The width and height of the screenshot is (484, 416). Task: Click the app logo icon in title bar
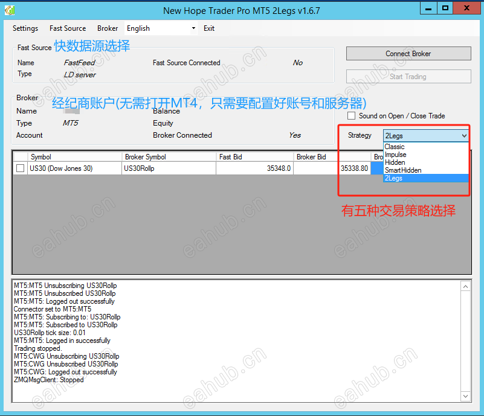[x=10, y=10]
